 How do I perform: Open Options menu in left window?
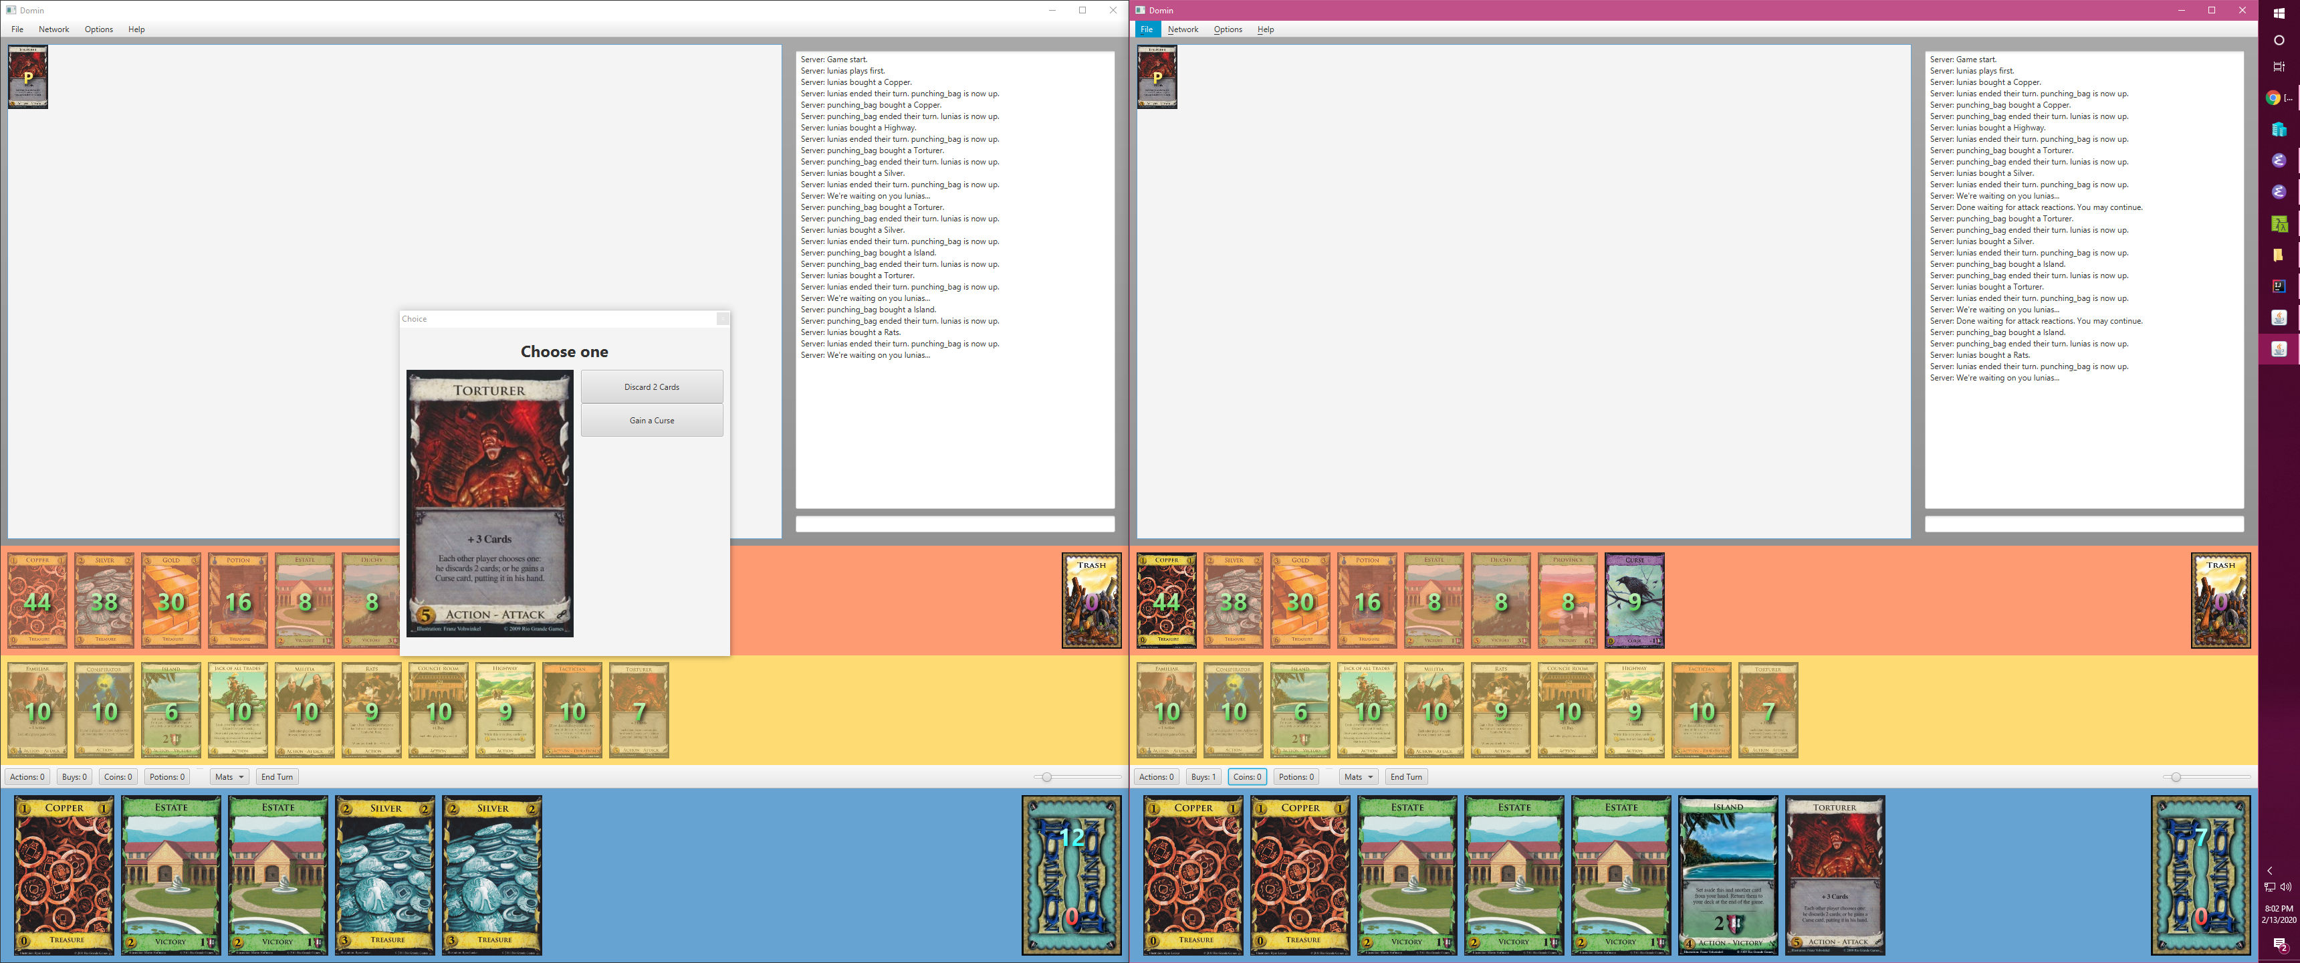point(99,29)
